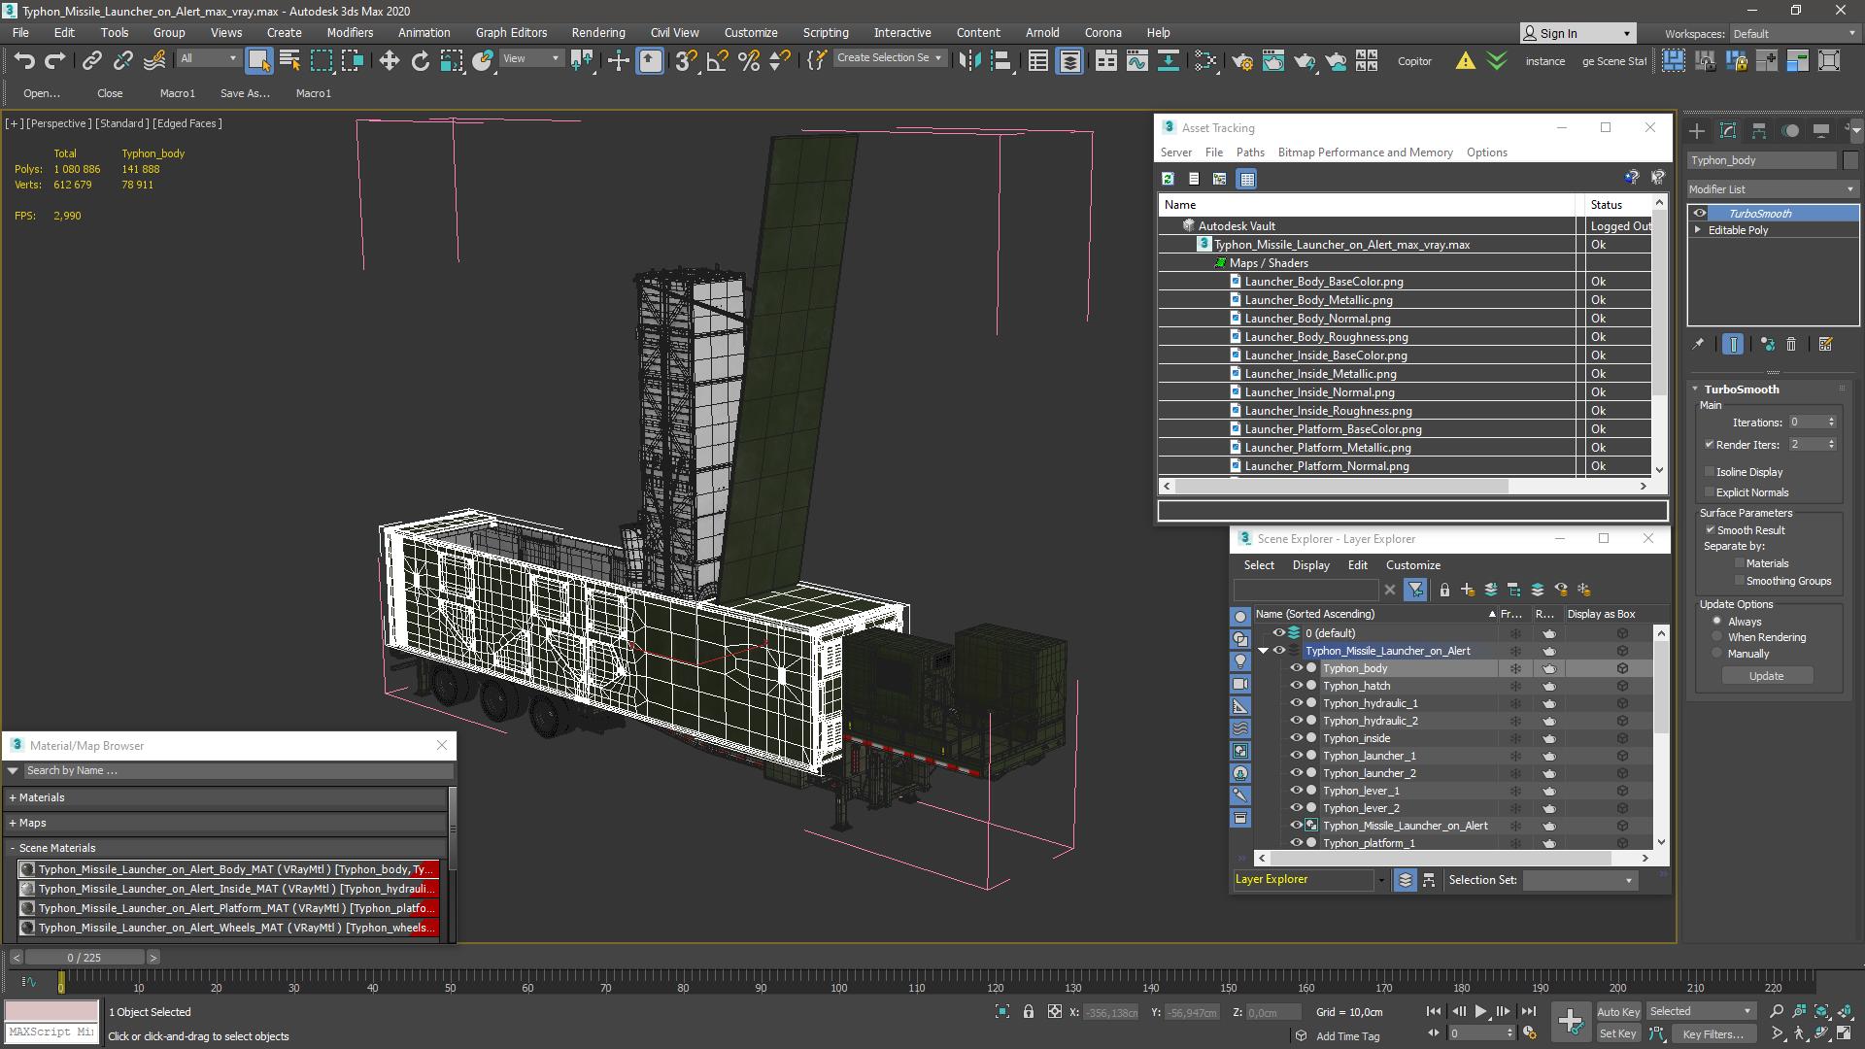Open Create Selection Set dropdown
This screenshot has width=1865, height=1049.
[890, 58]
